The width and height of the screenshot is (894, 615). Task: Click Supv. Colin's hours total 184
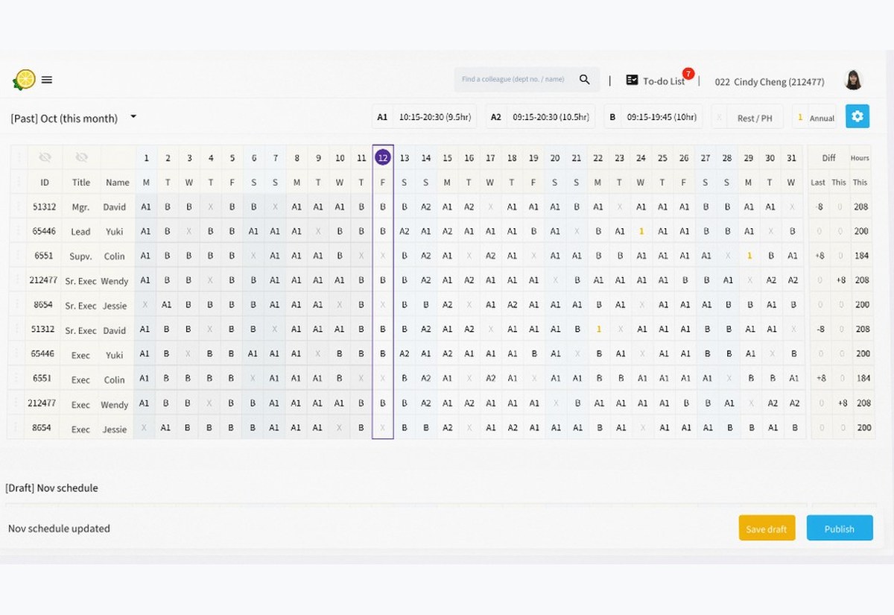[861, 256]
